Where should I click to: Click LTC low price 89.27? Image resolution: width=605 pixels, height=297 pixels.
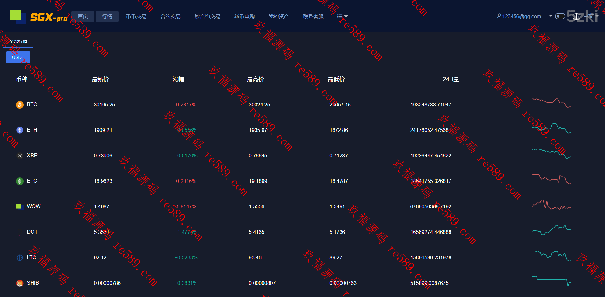(336, 258)
